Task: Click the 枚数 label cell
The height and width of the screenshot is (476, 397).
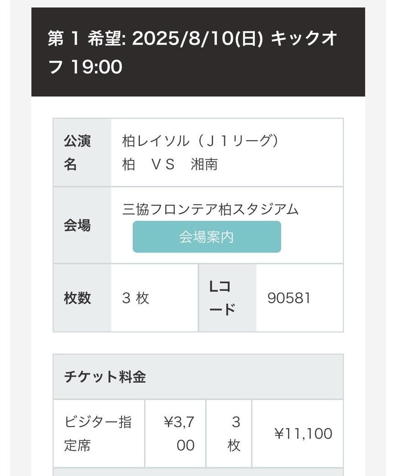Action: click(82, 298)
